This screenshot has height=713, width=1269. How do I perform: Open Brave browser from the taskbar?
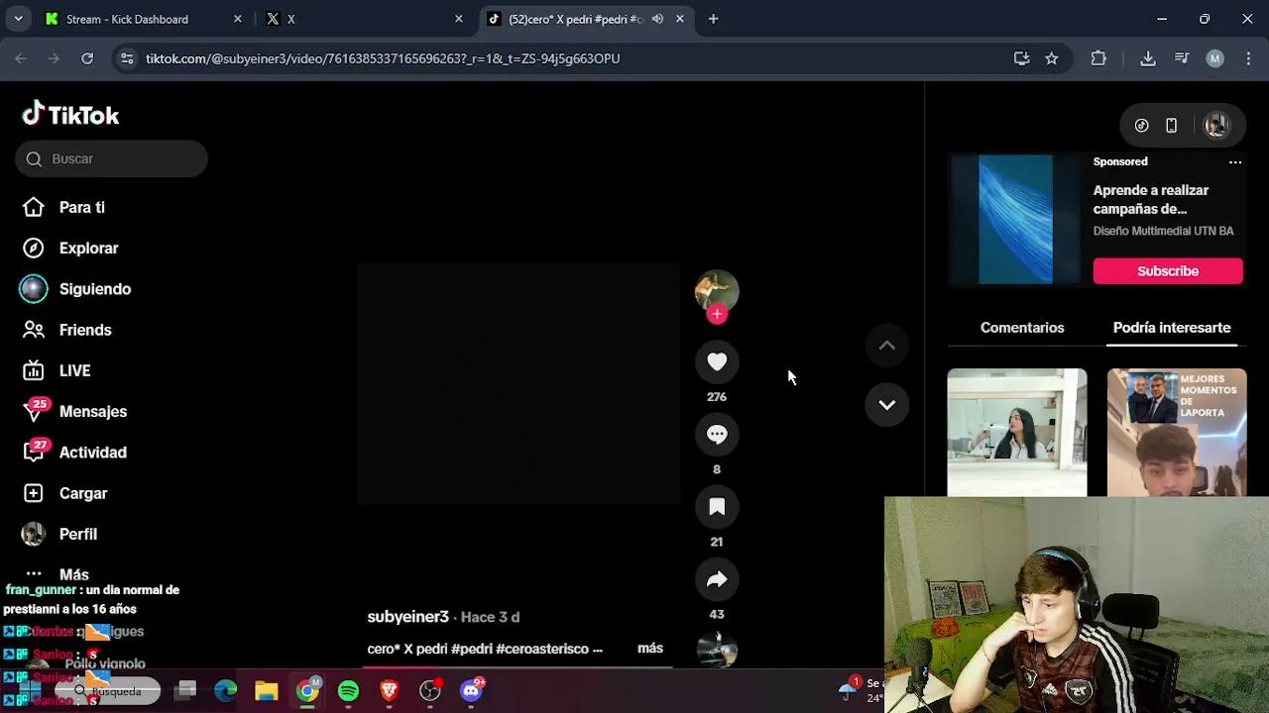click(389, 690)
